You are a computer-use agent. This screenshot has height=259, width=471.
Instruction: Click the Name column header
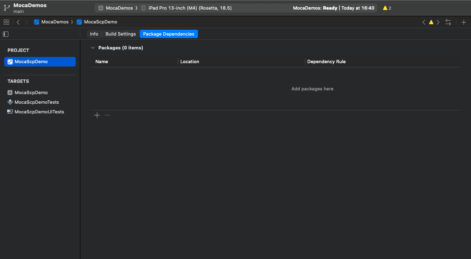(x=102, y=62)
